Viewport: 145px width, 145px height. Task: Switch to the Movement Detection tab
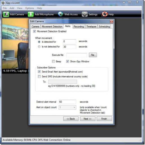pos(52,27)
